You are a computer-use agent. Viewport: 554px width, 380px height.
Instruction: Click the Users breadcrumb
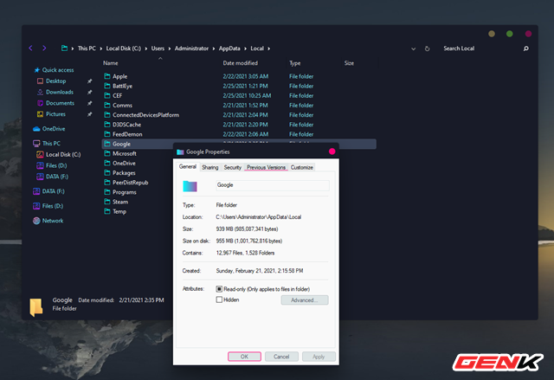pos(158,48)
